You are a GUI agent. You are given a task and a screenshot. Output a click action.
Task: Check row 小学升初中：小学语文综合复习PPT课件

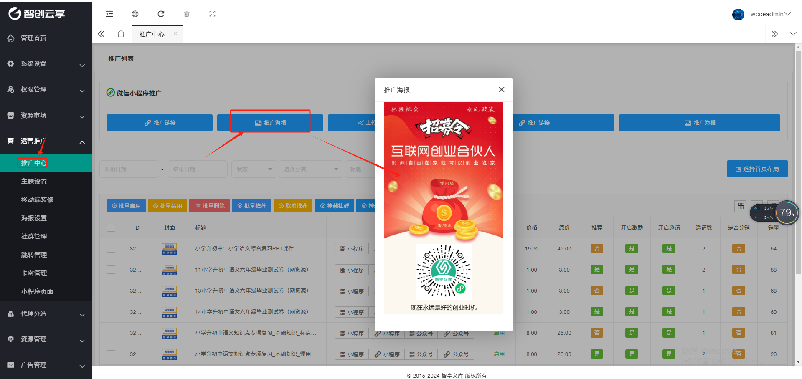tap(111, 248)
